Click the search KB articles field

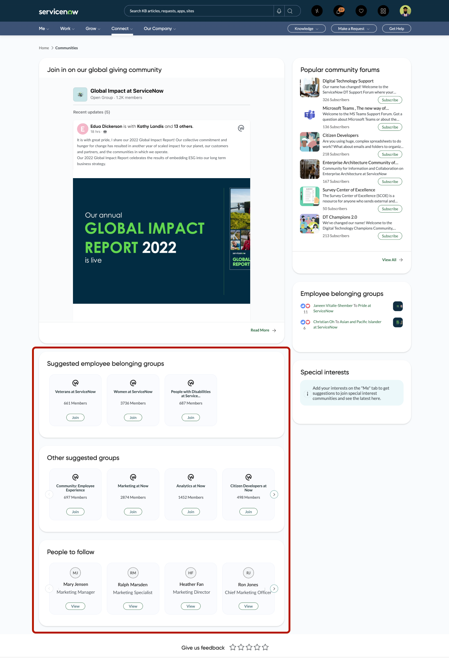[x=199, y=11]
